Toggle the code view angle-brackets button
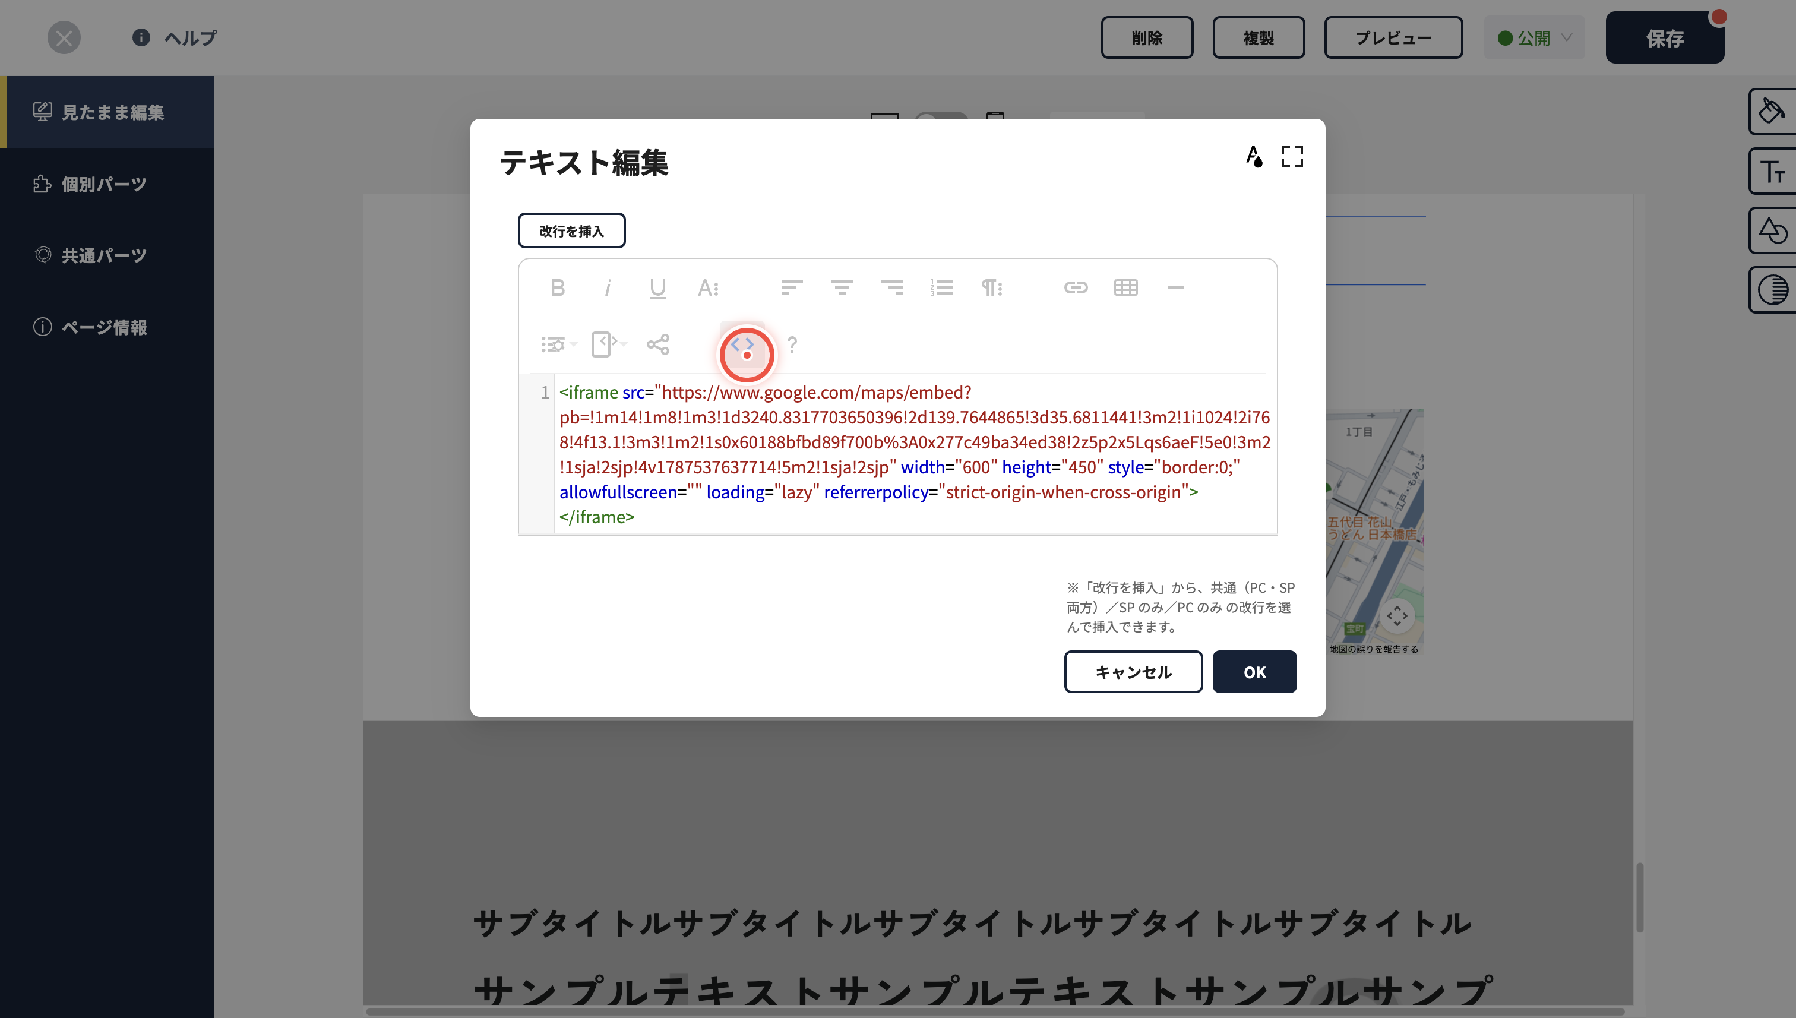Image resolution: width=1796 pixels, height=1018 pixels. pyautogui.click(x=742, y=344)
